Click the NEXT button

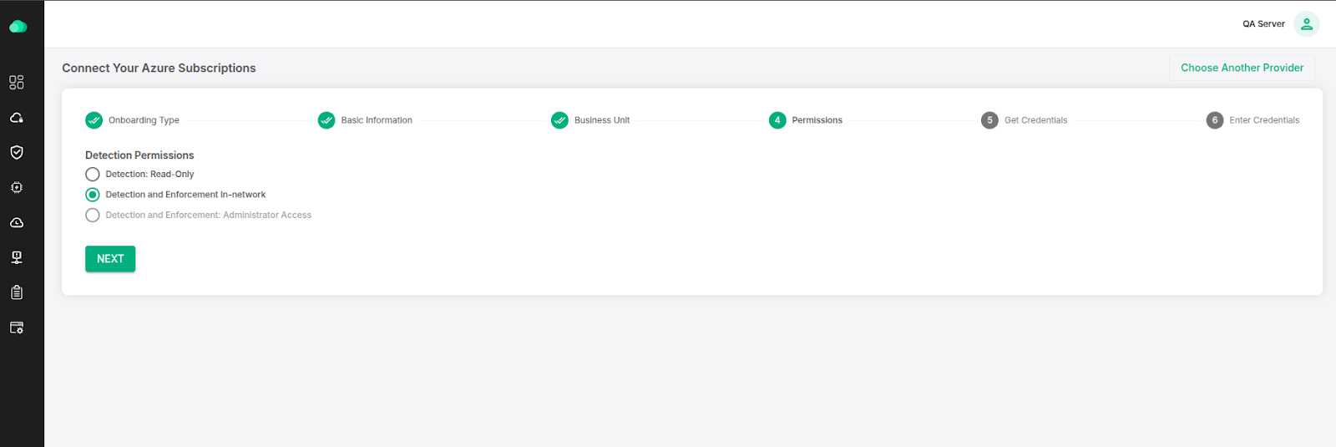pos(110,259)
